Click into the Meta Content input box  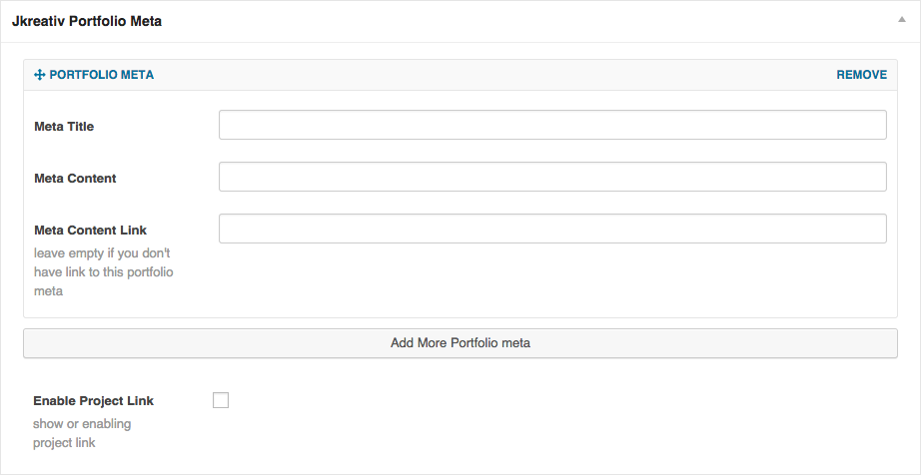point(552,177)
